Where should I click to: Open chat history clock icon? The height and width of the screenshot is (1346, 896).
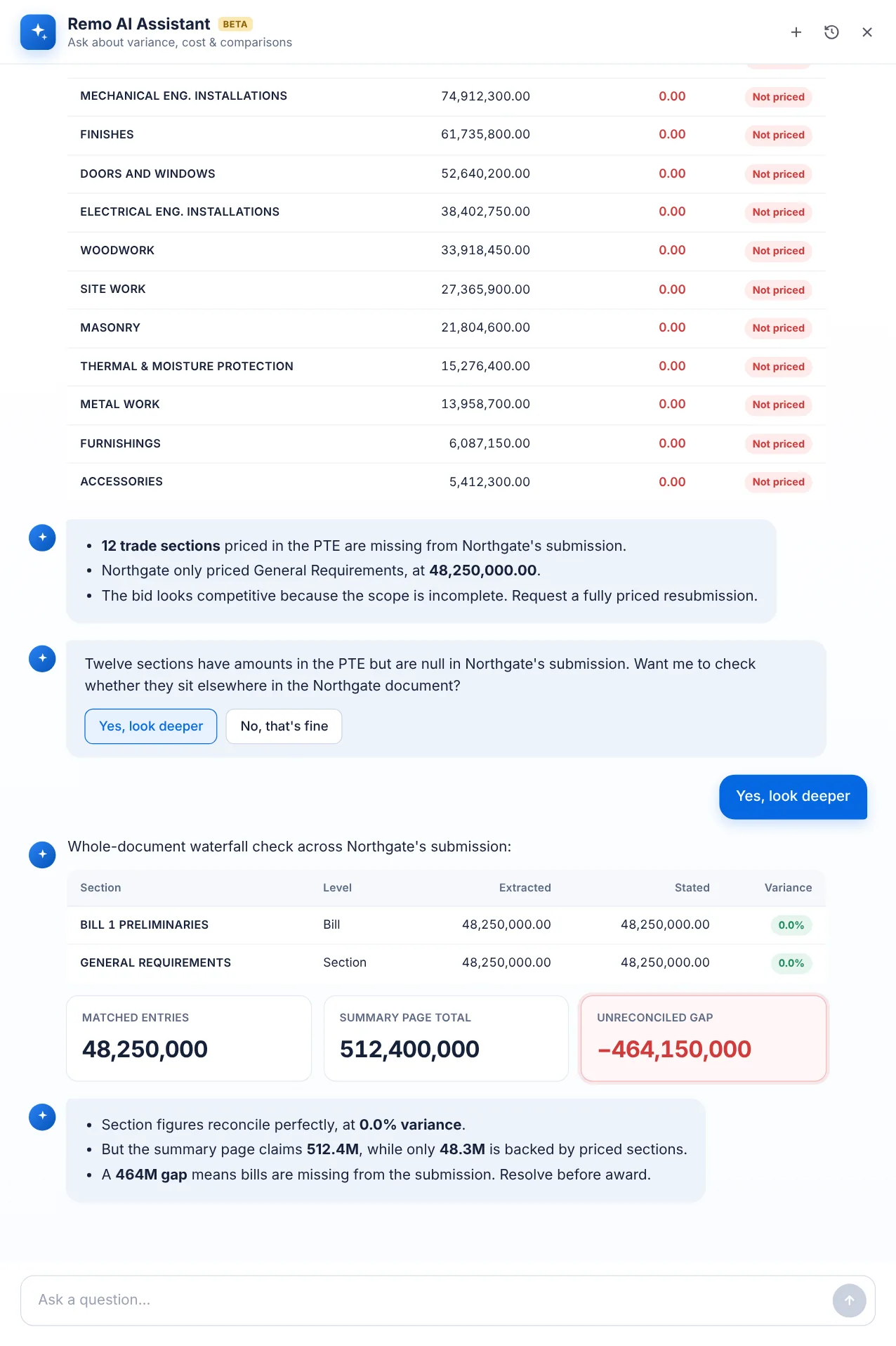831,32
